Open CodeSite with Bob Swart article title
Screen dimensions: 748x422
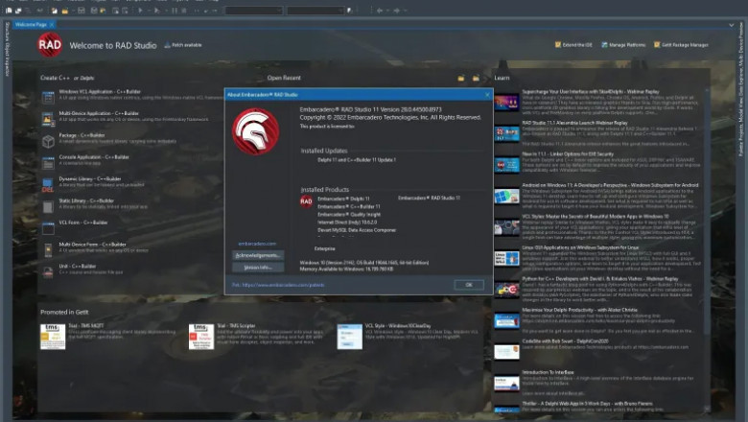(565, 341)
